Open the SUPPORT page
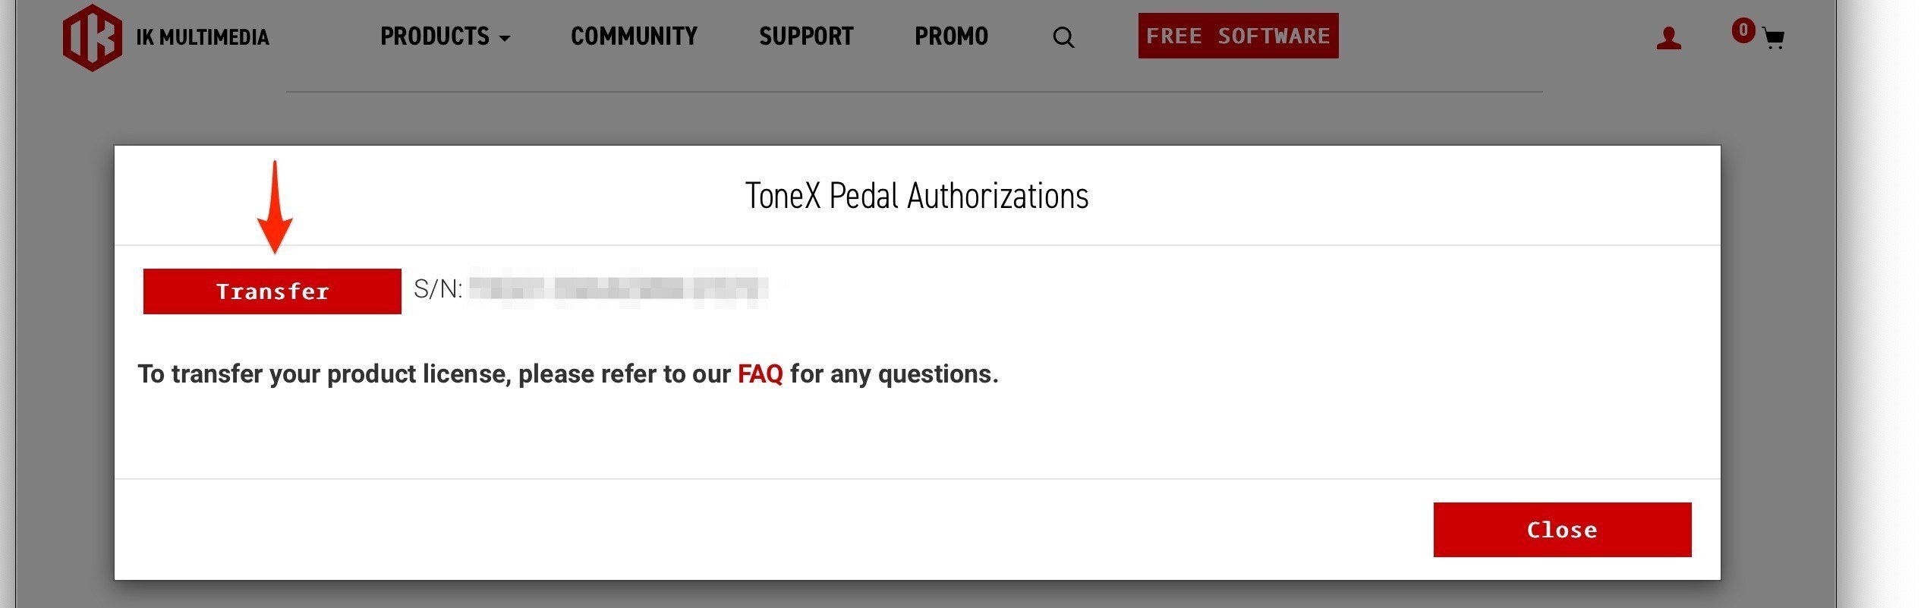Viewport: 1921px width, 608px height. pos(806,36)
